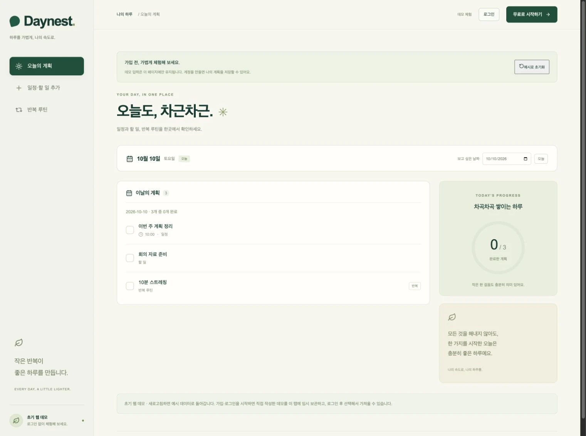Check the 10분 스트레칭 checkbox
The height and width of the screenshot is (436, 586).
click(130, 286)
